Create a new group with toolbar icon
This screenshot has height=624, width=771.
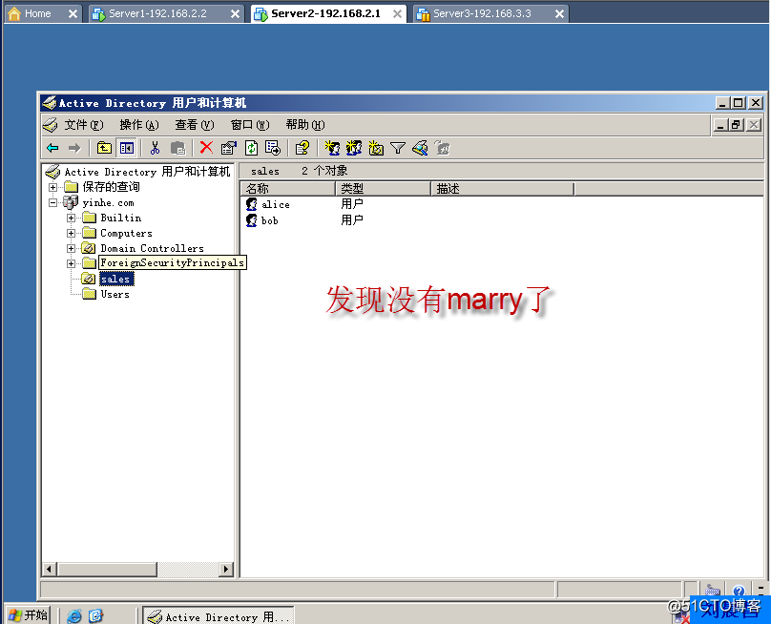pyautogui.click(x=354, y=148)
